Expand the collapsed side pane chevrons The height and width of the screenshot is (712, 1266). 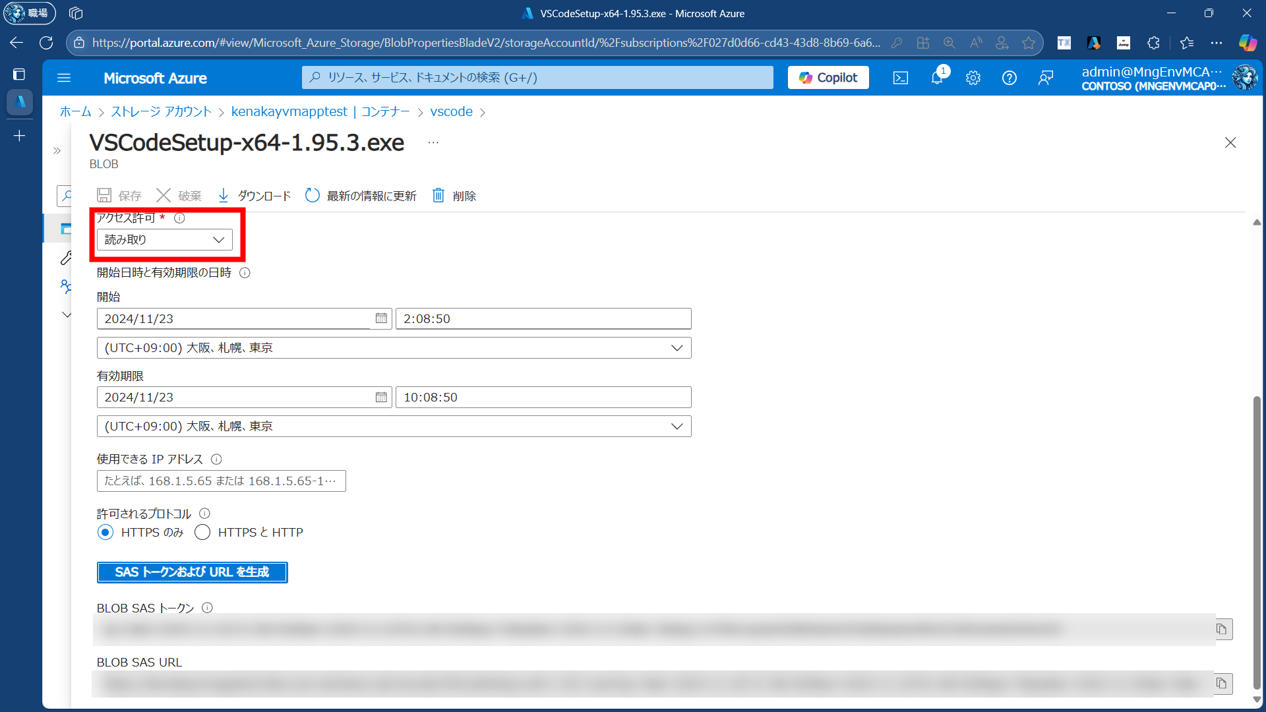pos(57,151)
